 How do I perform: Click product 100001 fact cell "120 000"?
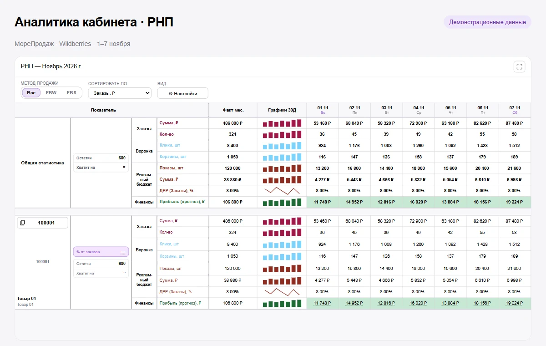[x=233, y=268]
